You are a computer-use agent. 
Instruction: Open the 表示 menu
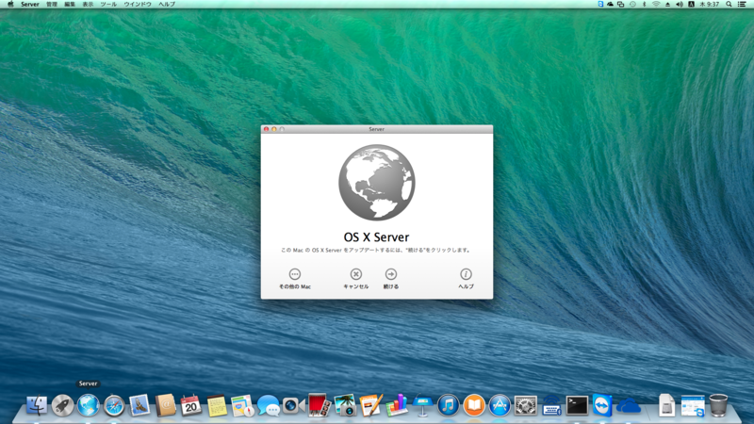click(88, 4)
